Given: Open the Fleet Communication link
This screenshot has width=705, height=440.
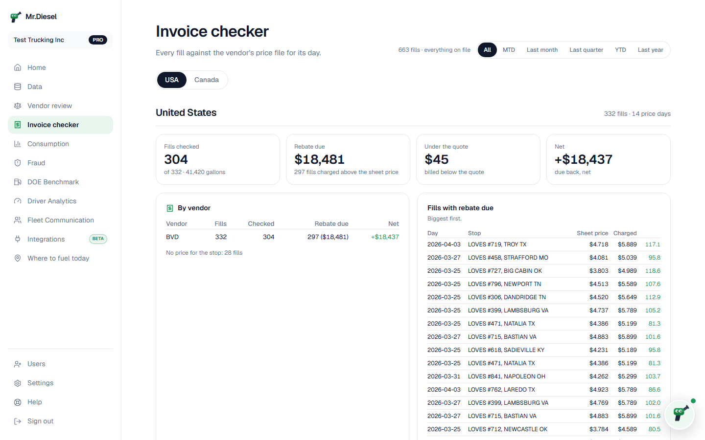Looking at the screenshot, I should pos(60,220).
